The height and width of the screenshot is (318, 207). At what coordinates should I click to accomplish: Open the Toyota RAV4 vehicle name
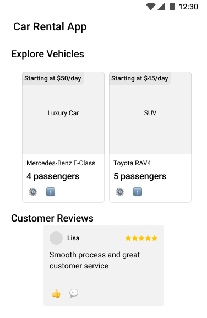pyautogui.click(x=132, y=163)
